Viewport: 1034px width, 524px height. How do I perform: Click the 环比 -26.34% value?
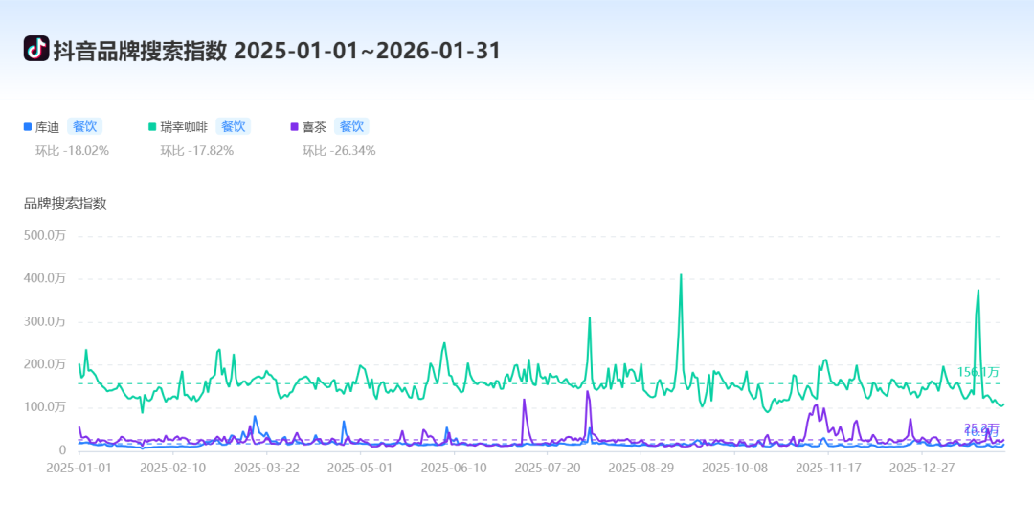[x=339, y=151]
